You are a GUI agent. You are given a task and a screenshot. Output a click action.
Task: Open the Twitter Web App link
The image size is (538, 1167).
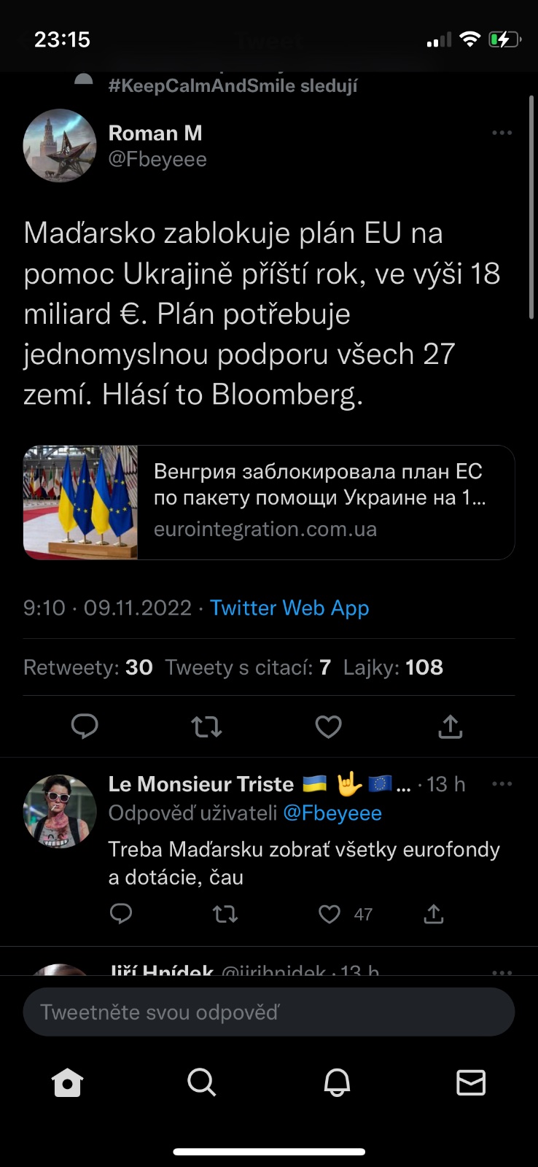[289, 608]
